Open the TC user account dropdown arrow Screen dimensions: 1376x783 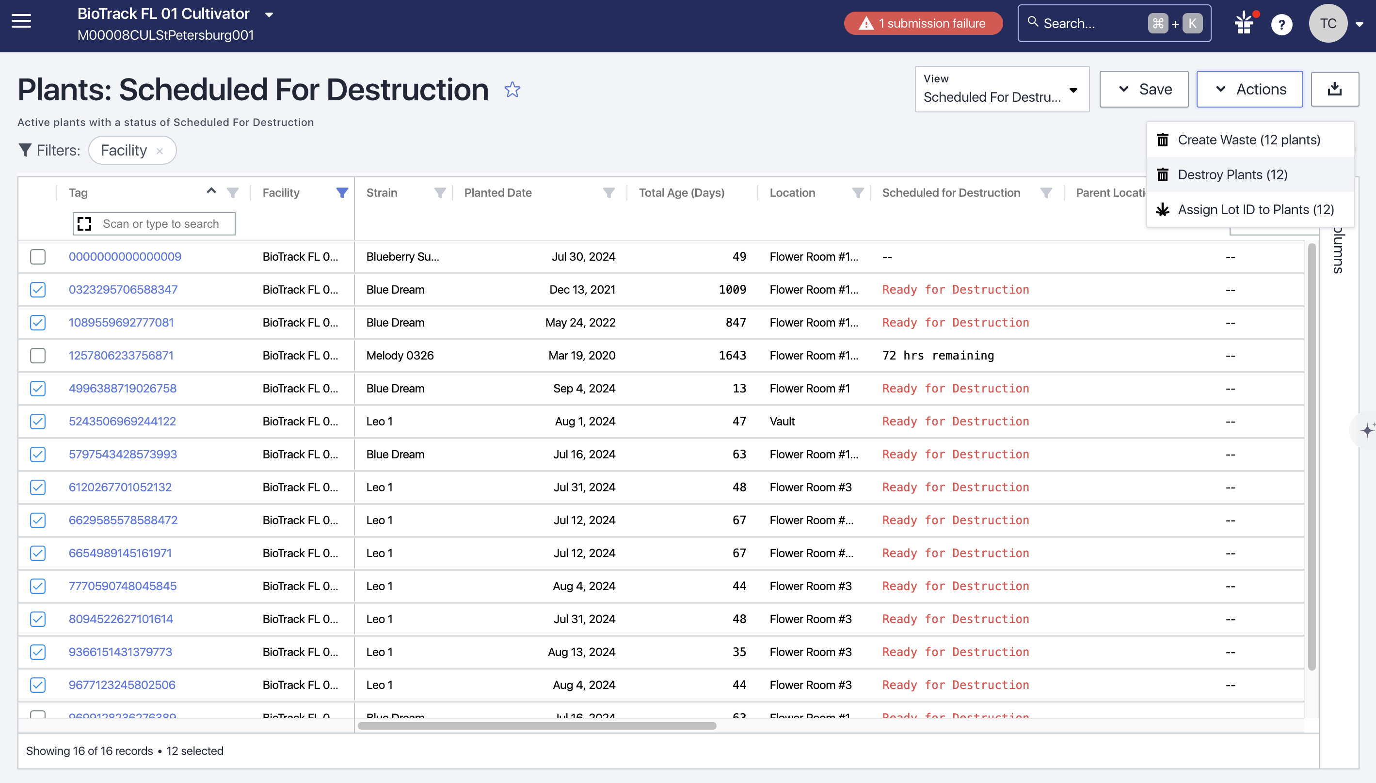point(1359,24)
